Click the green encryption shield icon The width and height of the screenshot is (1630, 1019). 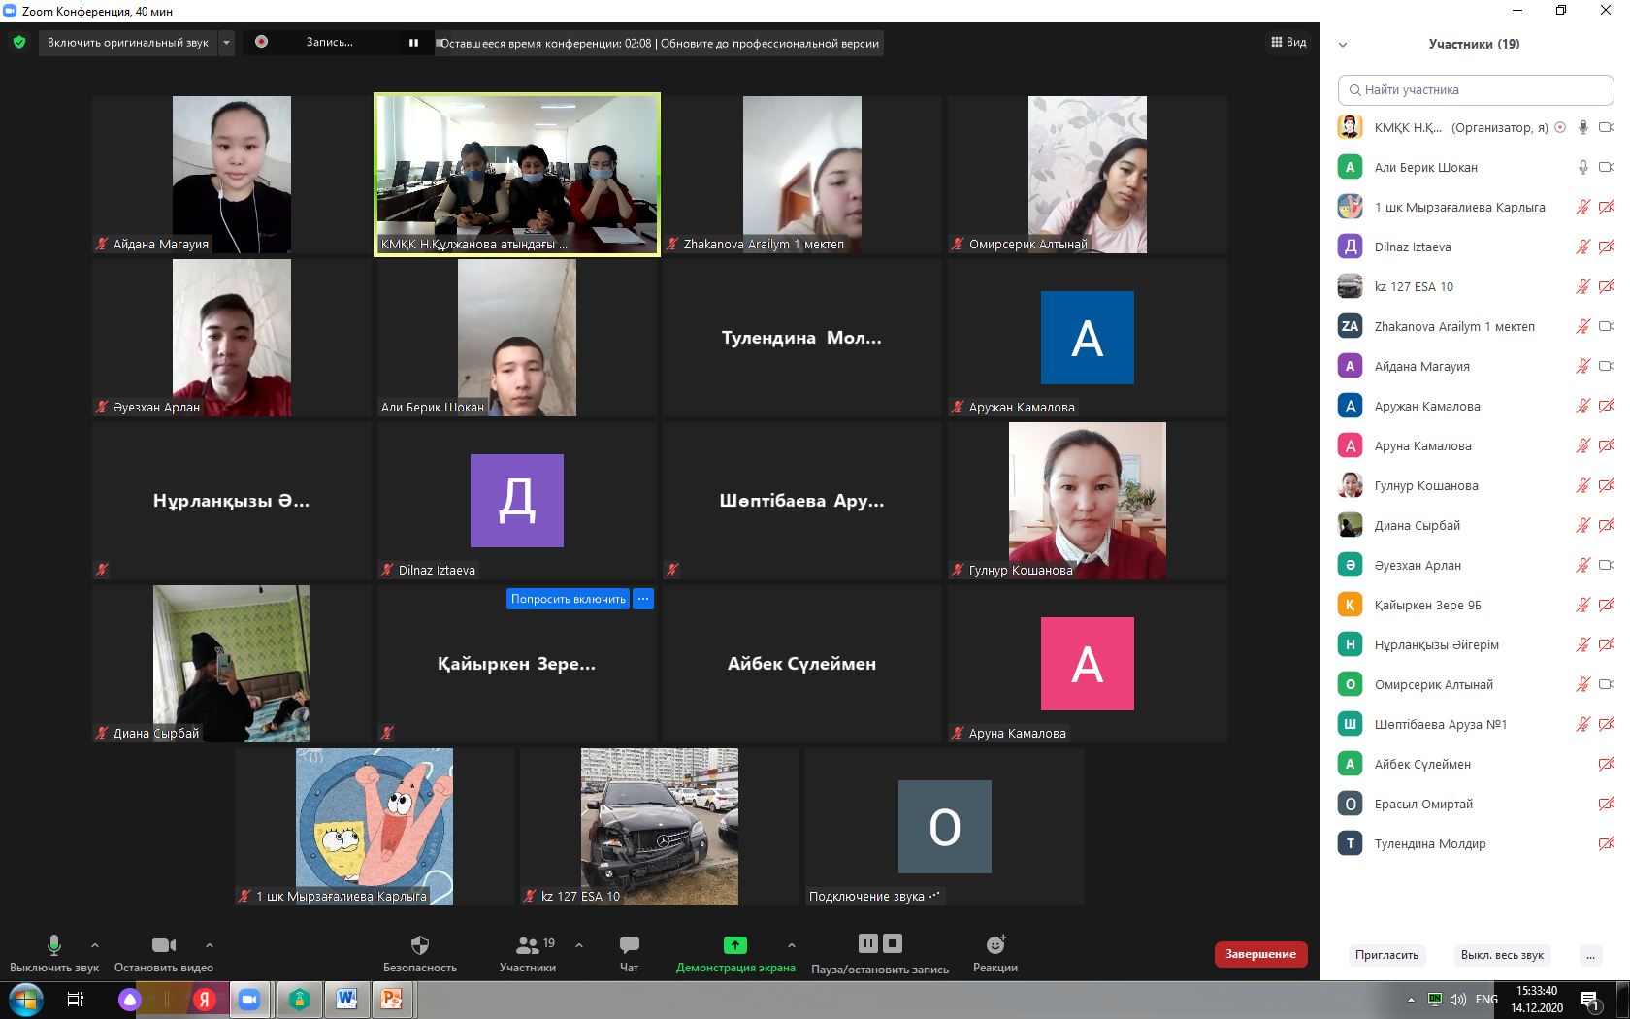[19, 43]
